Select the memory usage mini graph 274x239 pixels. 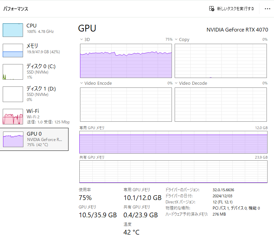(13, 50)
